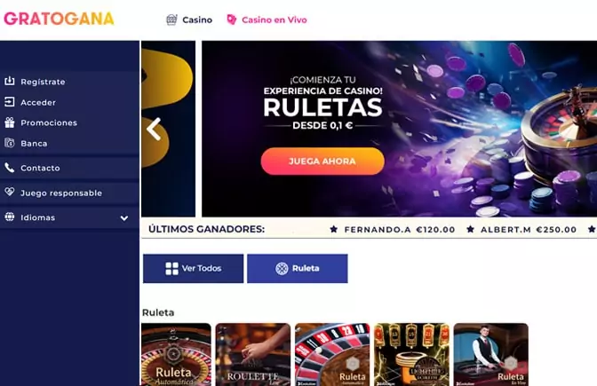The width and height of the screenshot is (597, 386).
Task: Expand the Idiomas dropdown chevron
Action: (124, 218)
